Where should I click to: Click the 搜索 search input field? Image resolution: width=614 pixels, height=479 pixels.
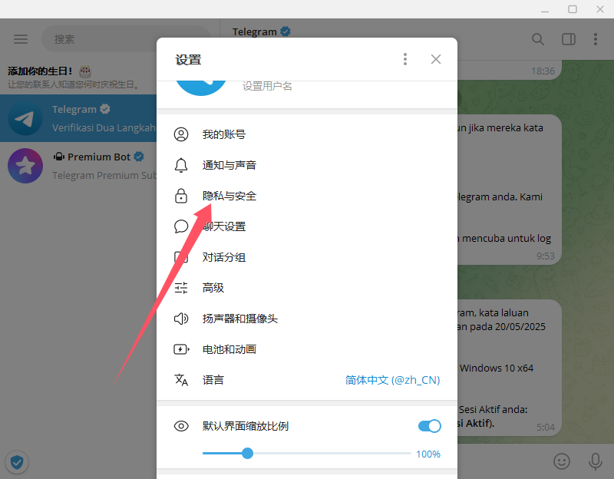(x=126, y=39)
